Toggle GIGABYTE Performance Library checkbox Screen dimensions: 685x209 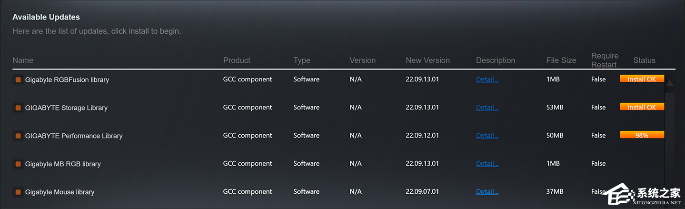coord(18,136)
